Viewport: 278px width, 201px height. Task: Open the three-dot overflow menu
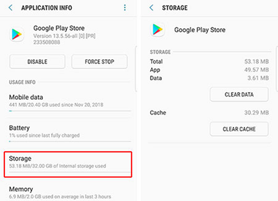coord(125,8)
